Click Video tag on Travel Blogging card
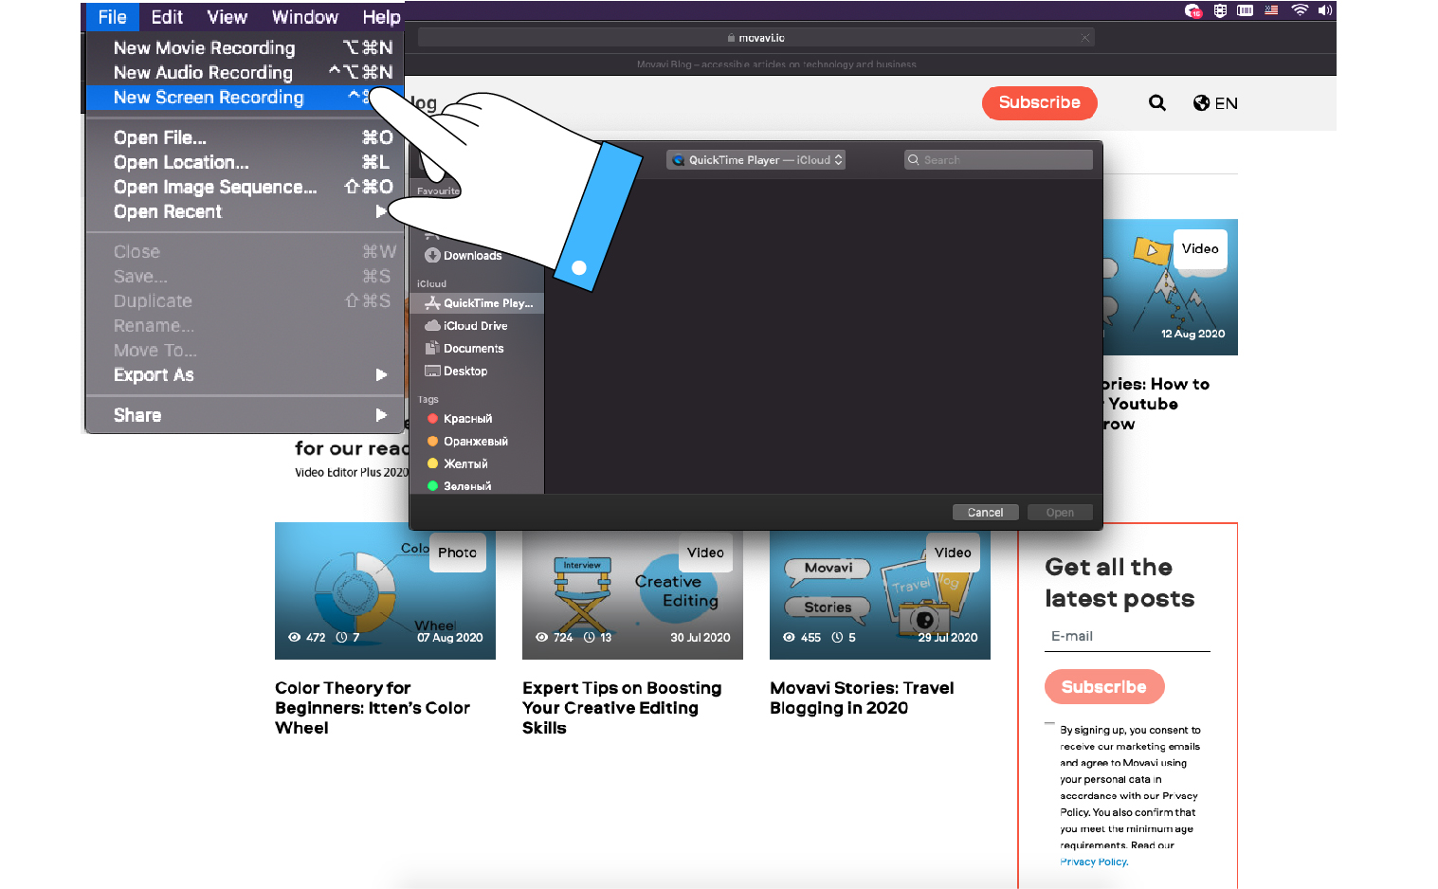This screenshot has width=1438, height=889. 953,553
